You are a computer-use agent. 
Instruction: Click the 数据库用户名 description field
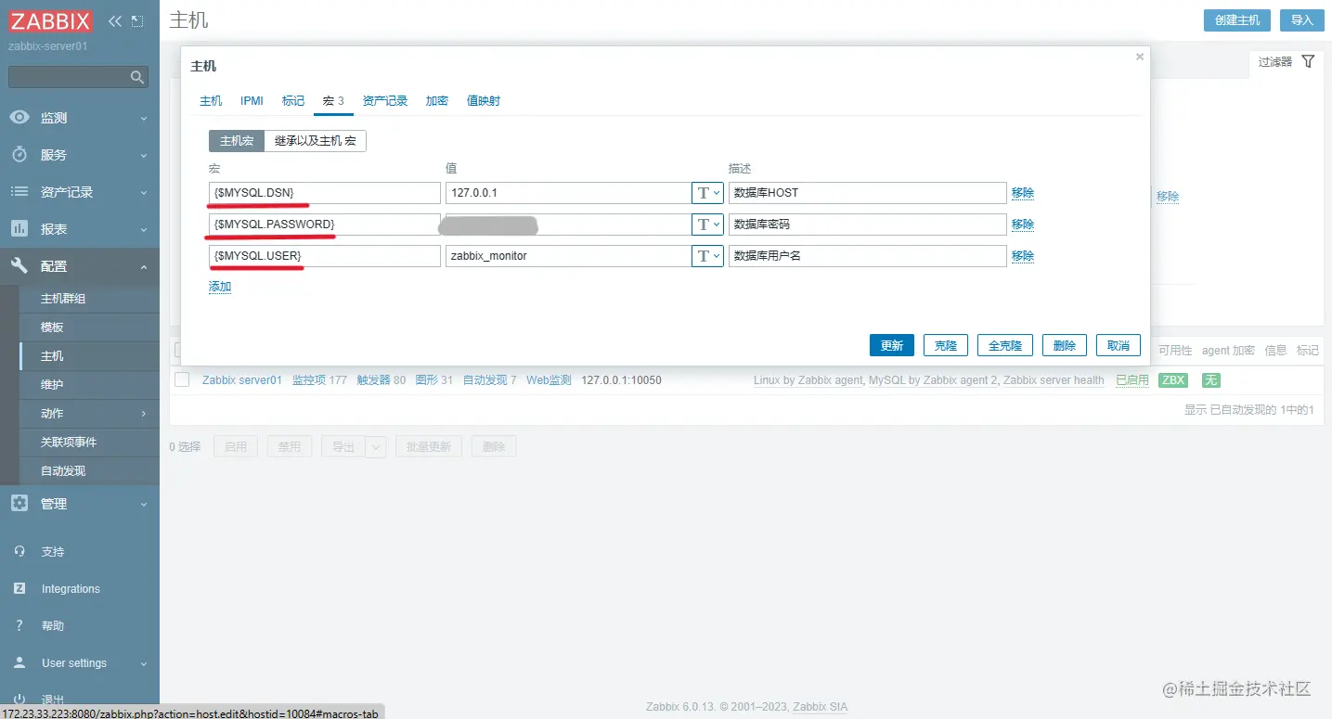pos(868,256)
